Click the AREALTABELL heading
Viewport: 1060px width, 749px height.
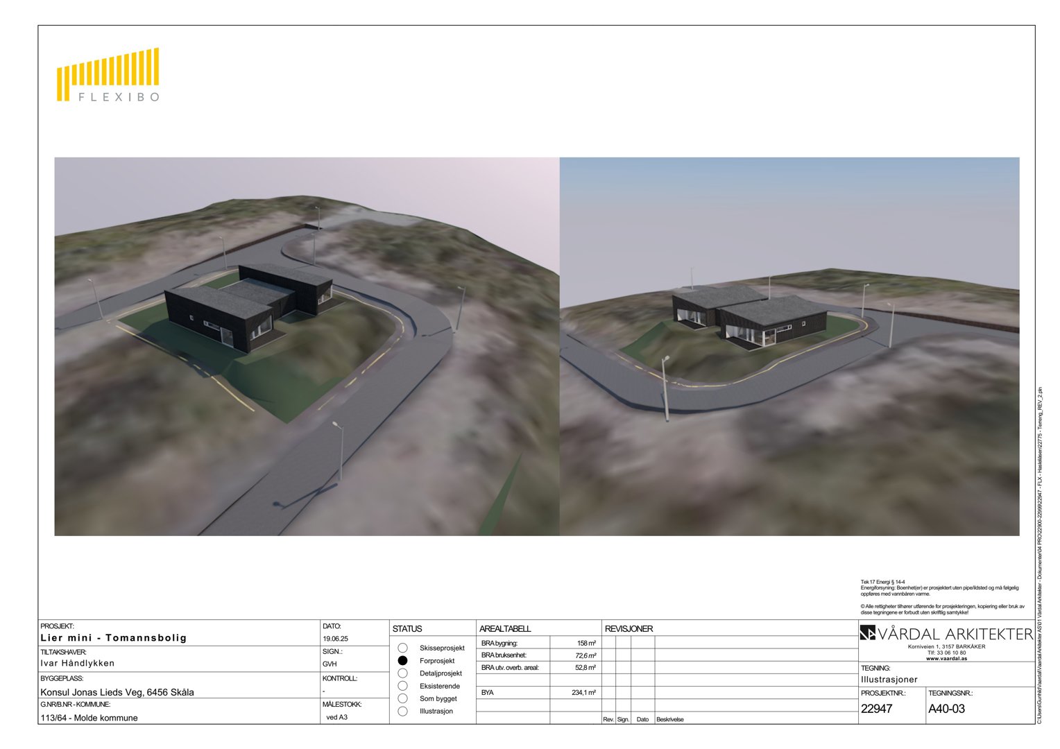[505, 628]
